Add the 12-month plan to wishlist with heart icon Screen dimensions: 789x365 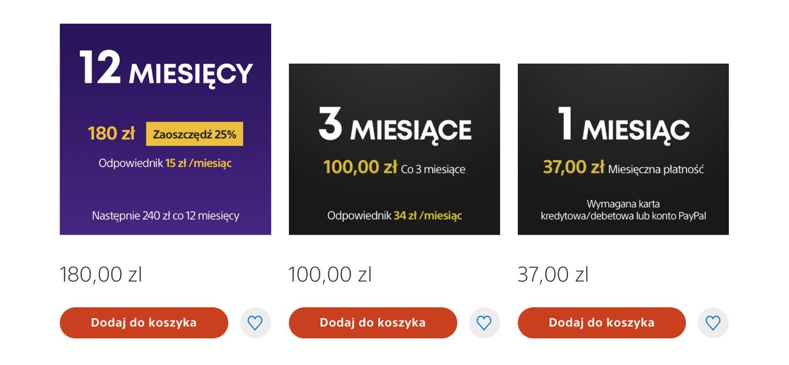coord(255,323)
